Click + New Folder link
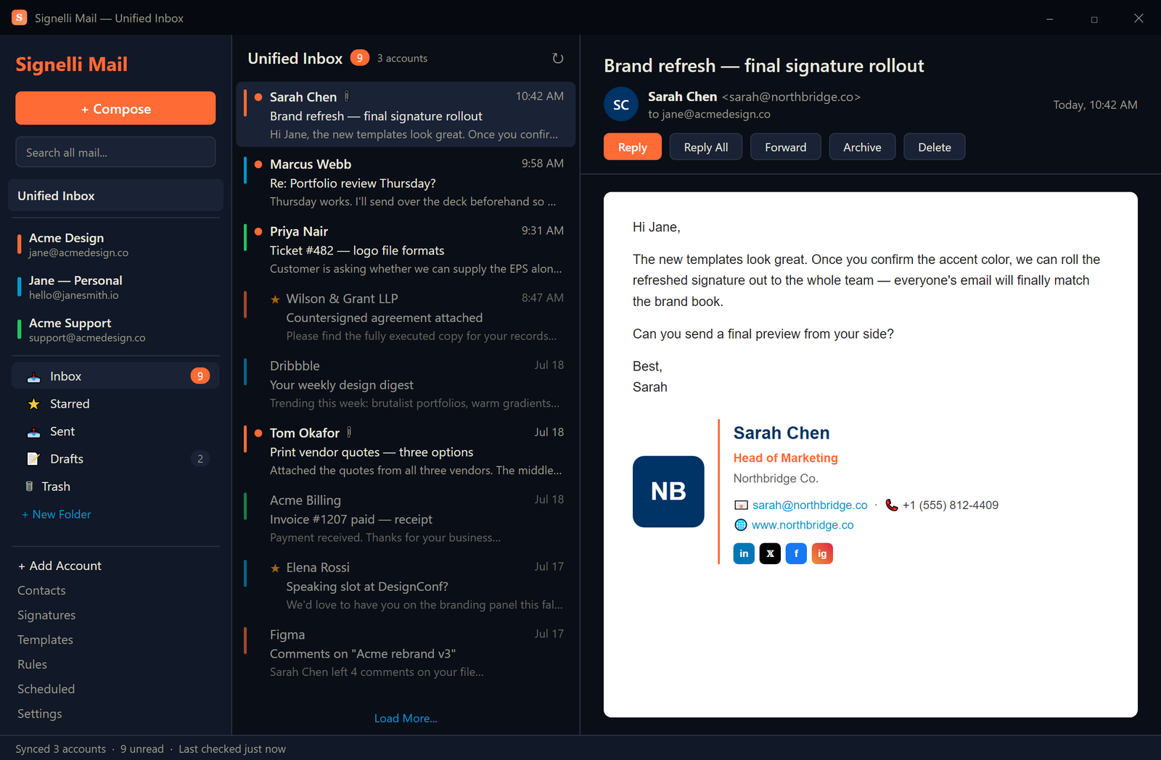 coord(57,514)
